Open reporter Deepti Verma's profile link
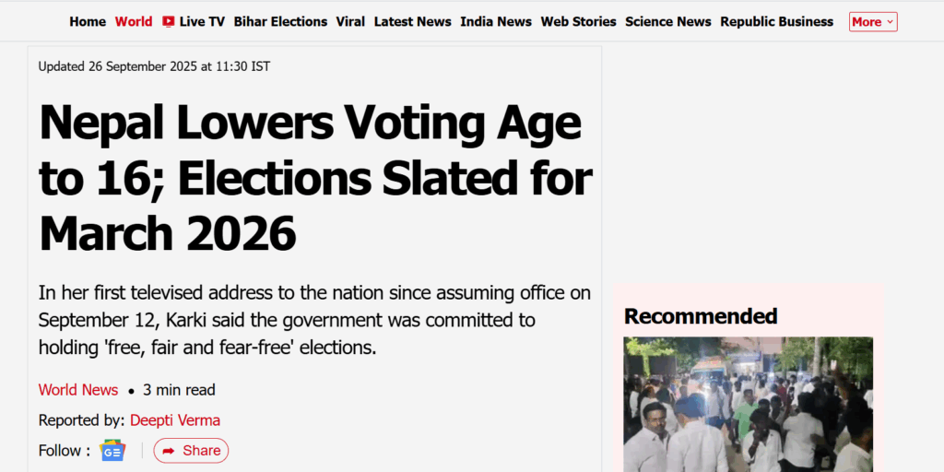 175,420
